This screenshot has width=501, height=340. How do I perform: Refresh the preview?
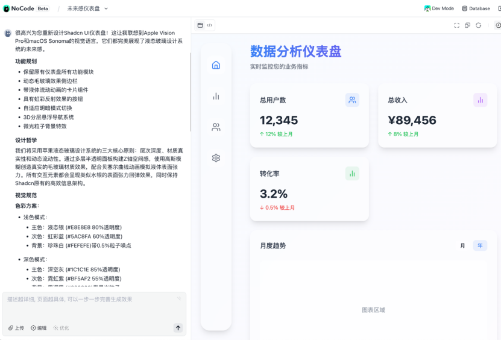[478, 25]
